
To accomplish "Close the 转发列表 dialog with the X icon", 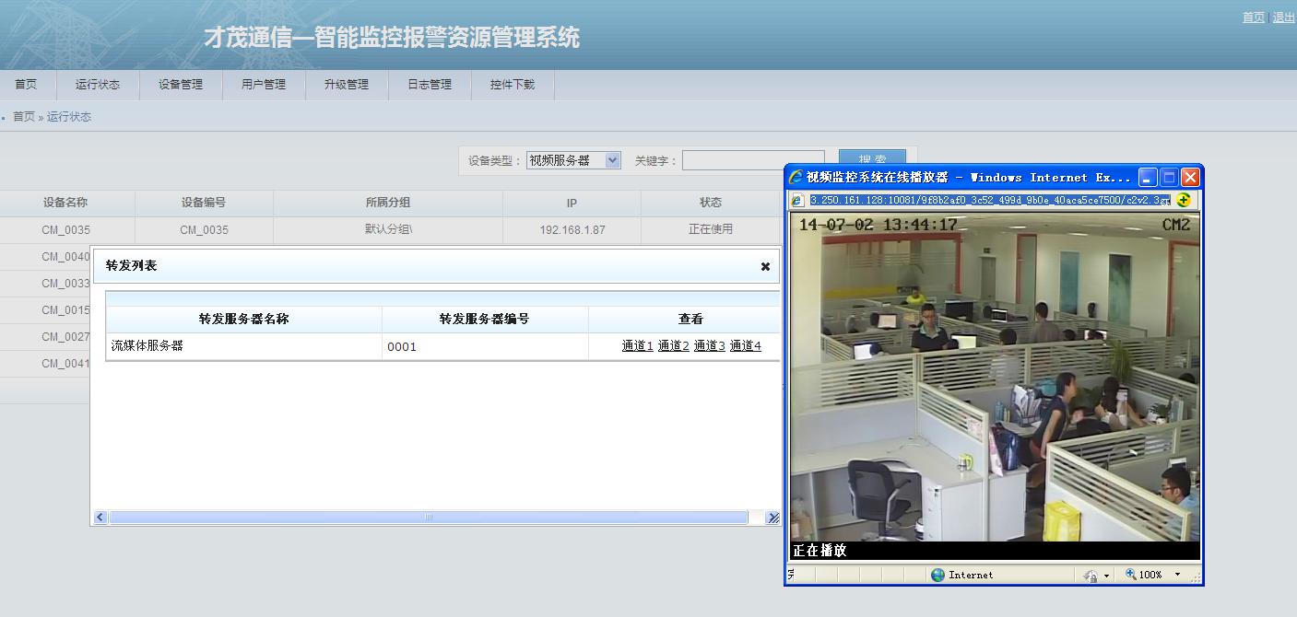I will [765, 266].
